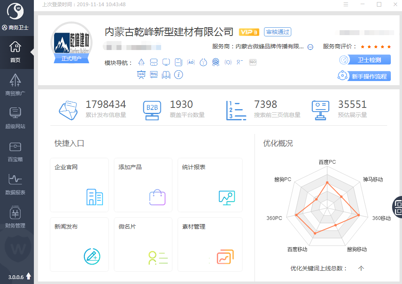
Task: Click the 上次登录时间 timestamp text
Action: coord(84,5)
